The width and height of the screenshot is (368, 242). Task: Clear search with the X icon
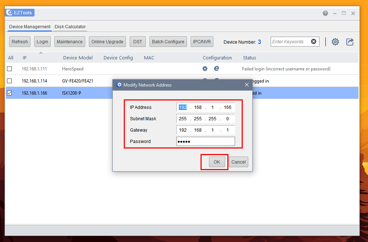pyautogui.click(x=314, y=41)
